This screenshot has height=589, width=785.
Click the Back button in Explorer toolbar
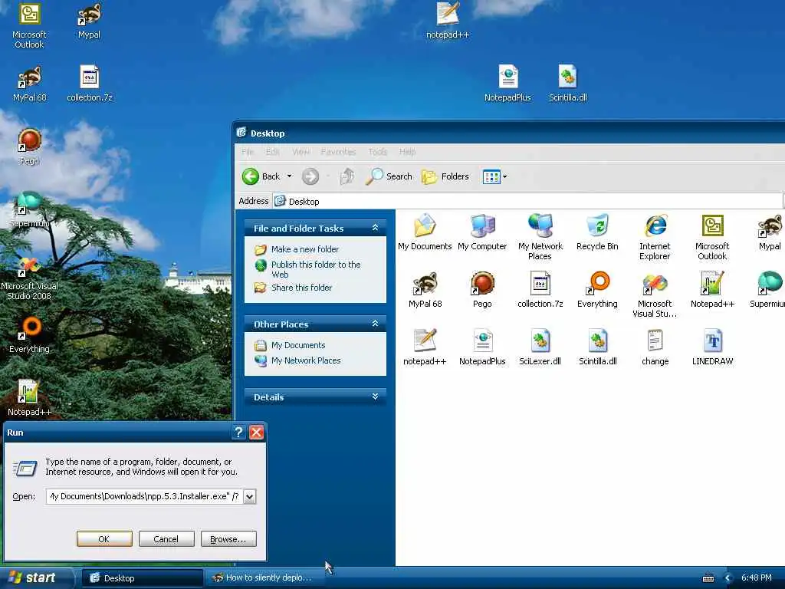coord(261,176)
